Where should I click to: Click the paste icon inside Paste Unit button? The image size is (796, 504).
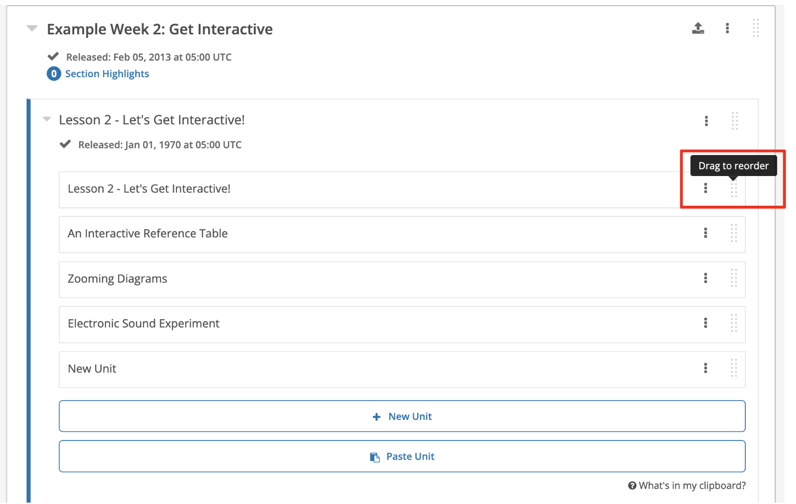coord(375,456)
